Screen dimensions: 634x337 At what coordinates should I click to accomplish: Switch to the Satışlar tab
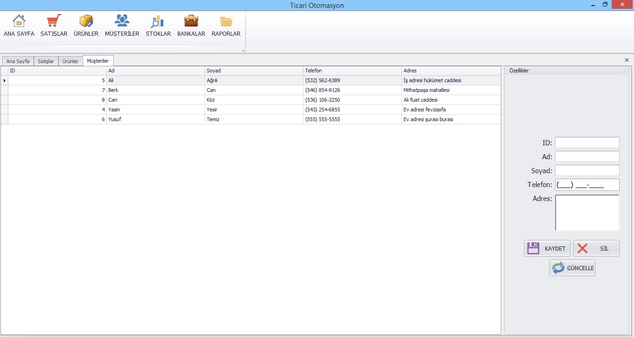click(46, 61)
